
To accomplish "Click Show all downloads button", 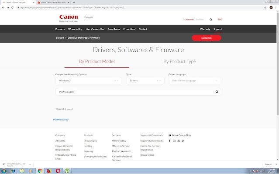I will pos(268,164).
